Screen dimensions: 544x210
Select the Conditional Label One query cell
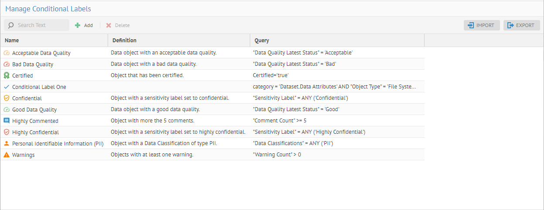click(334, 87)
